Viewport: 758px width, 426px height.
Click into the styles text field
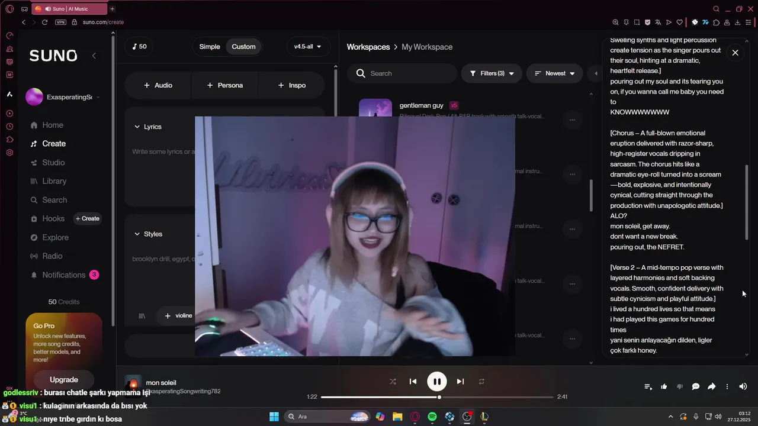pyautogui.click(x=163, y=259)
